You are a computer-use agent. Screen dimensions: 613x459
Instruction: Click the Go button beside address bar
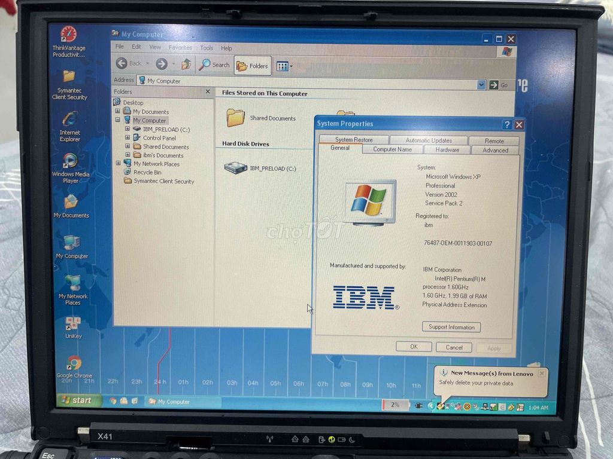tap(499, 85)
